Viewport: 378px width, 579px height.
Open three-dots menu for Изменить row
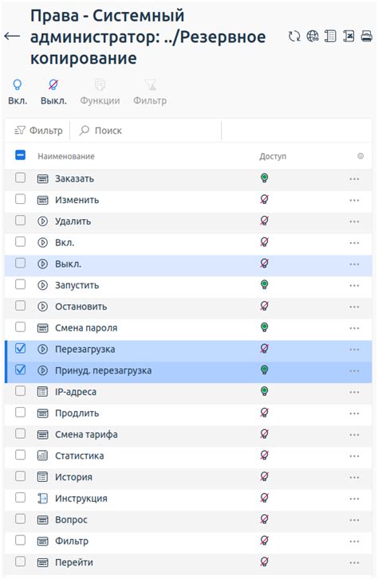click(x=354, y=201)
